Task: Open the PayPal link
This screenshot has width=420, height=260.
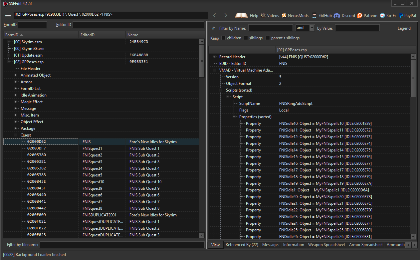Action: (408, 15)
